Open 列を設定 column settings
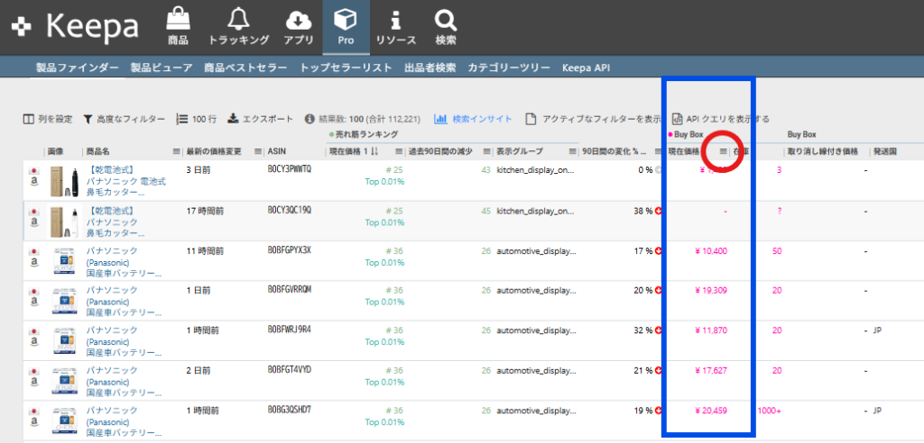924x443 pixels. 29,119
